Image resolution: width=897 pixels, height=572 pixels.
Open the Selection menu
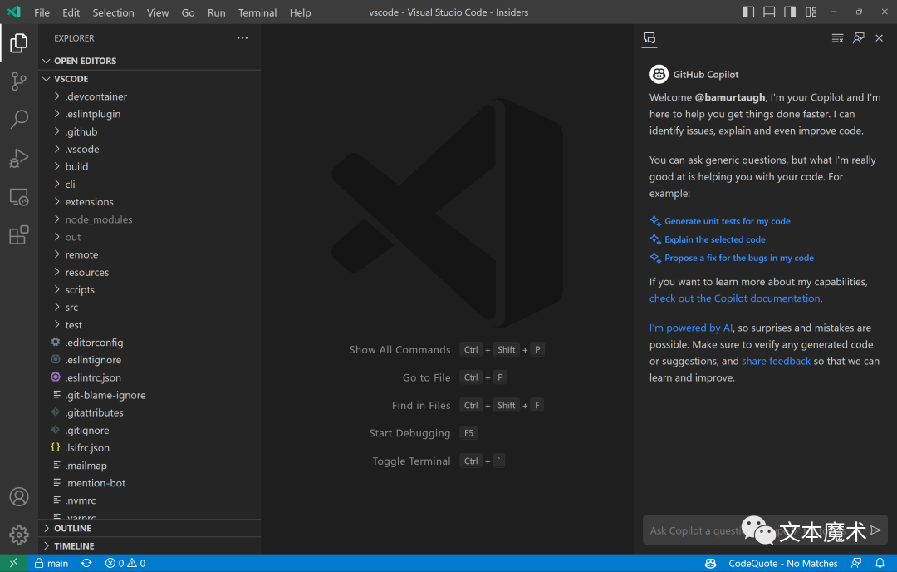tap(113, 12)
